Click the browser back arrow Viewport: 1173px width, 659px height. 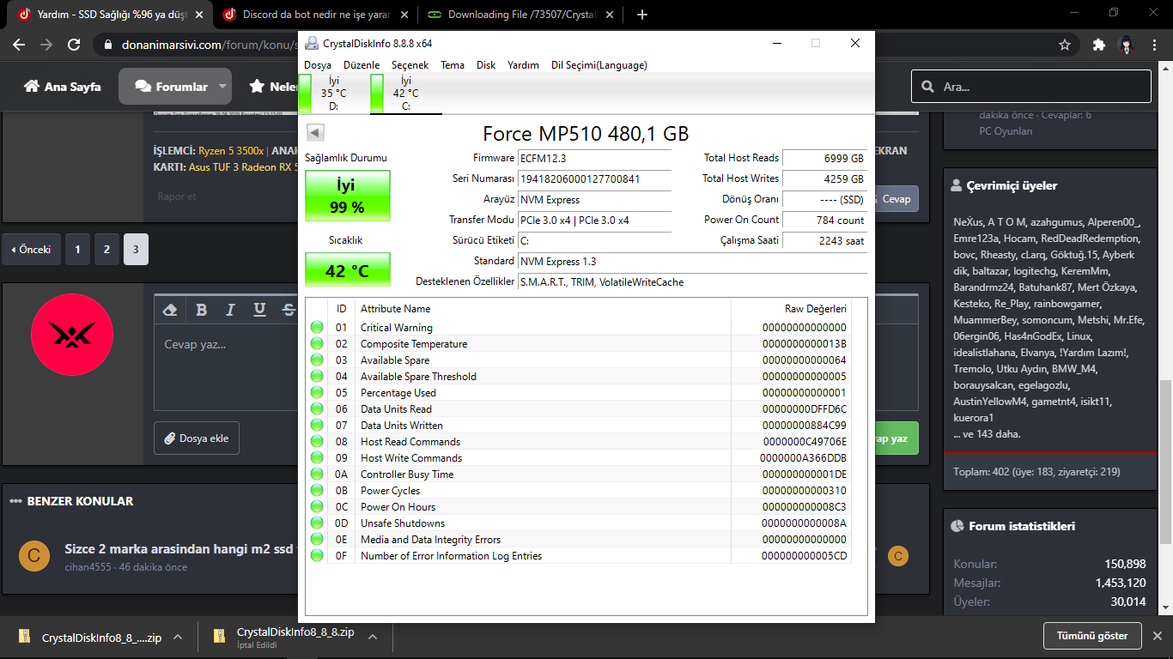click(x=19, y=45)
